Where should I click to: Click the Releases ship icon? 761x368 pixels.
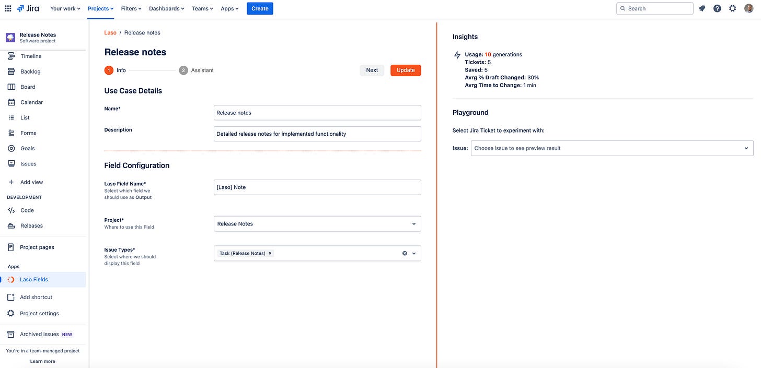point(11,226)
